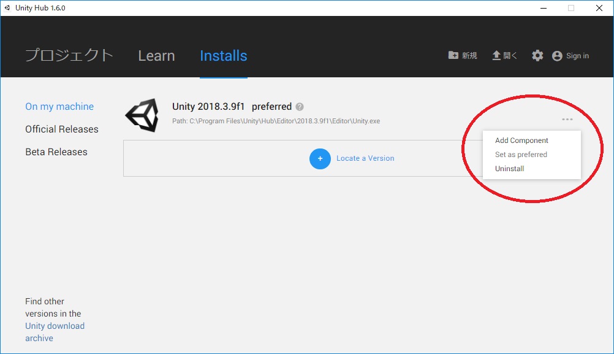Open the Unity download archive link
Viewport: 614px width, 354px height.
pyautogui.click(x=55, y=332)
